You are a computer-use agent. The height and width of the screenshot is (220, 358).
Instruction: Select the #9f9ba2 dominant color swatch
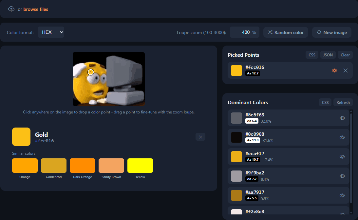[x=236, y=176]
